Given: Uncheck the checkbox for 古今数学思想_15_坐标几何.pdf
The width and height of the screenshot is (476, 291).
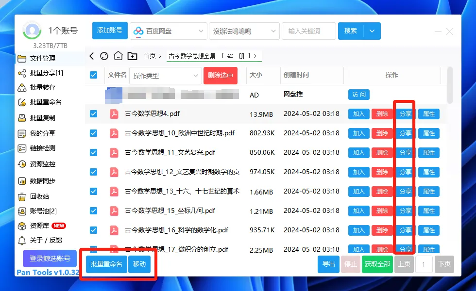Looking at the screenshot, I should point(93,211).
